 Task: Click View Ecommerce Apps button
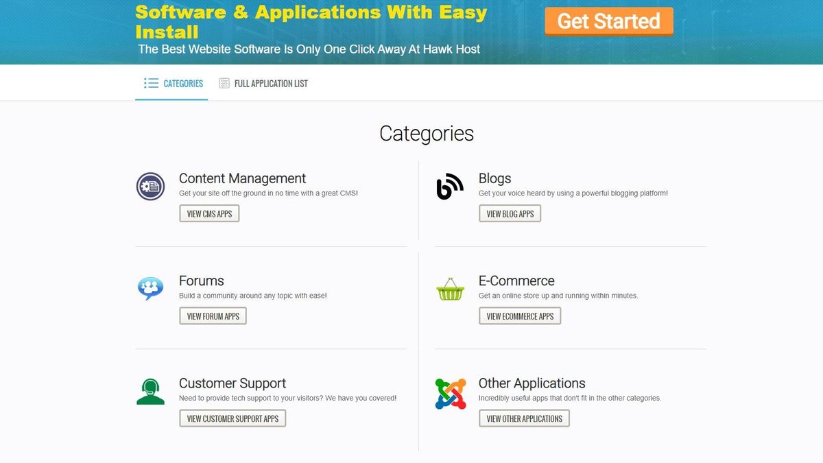point(520,316)
